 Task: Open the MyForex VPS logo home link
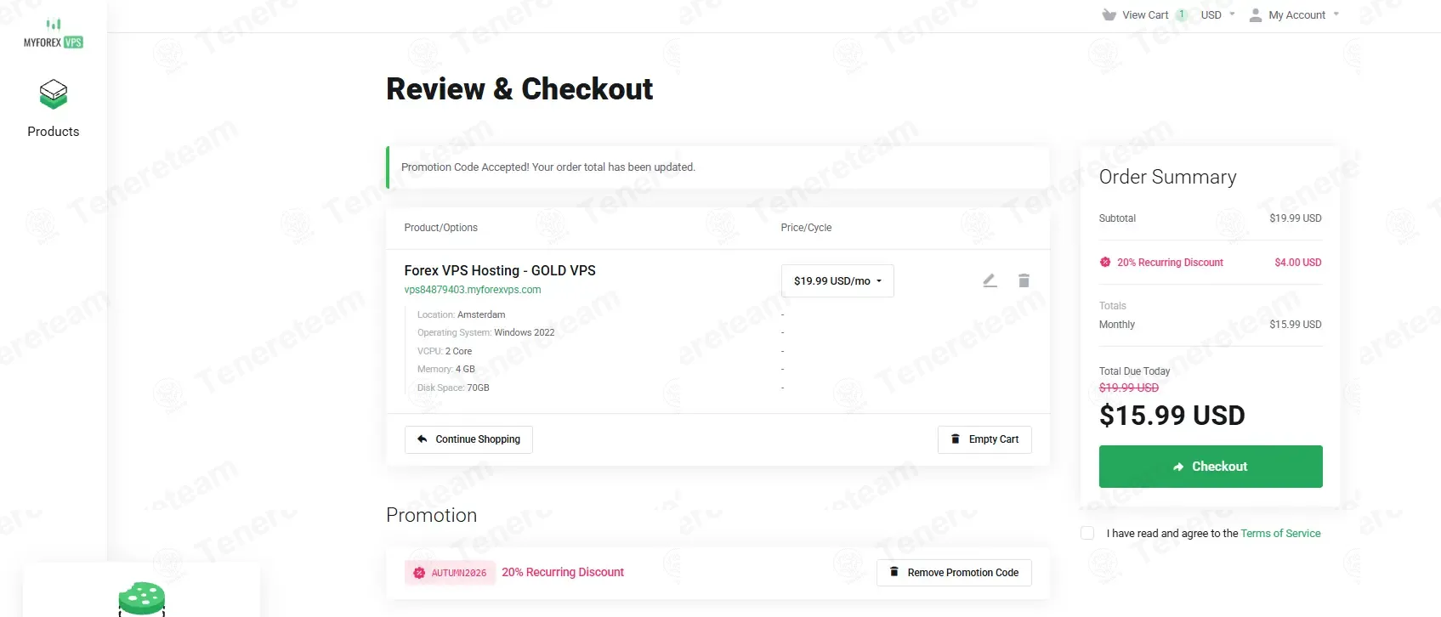(x=53, y=34)
